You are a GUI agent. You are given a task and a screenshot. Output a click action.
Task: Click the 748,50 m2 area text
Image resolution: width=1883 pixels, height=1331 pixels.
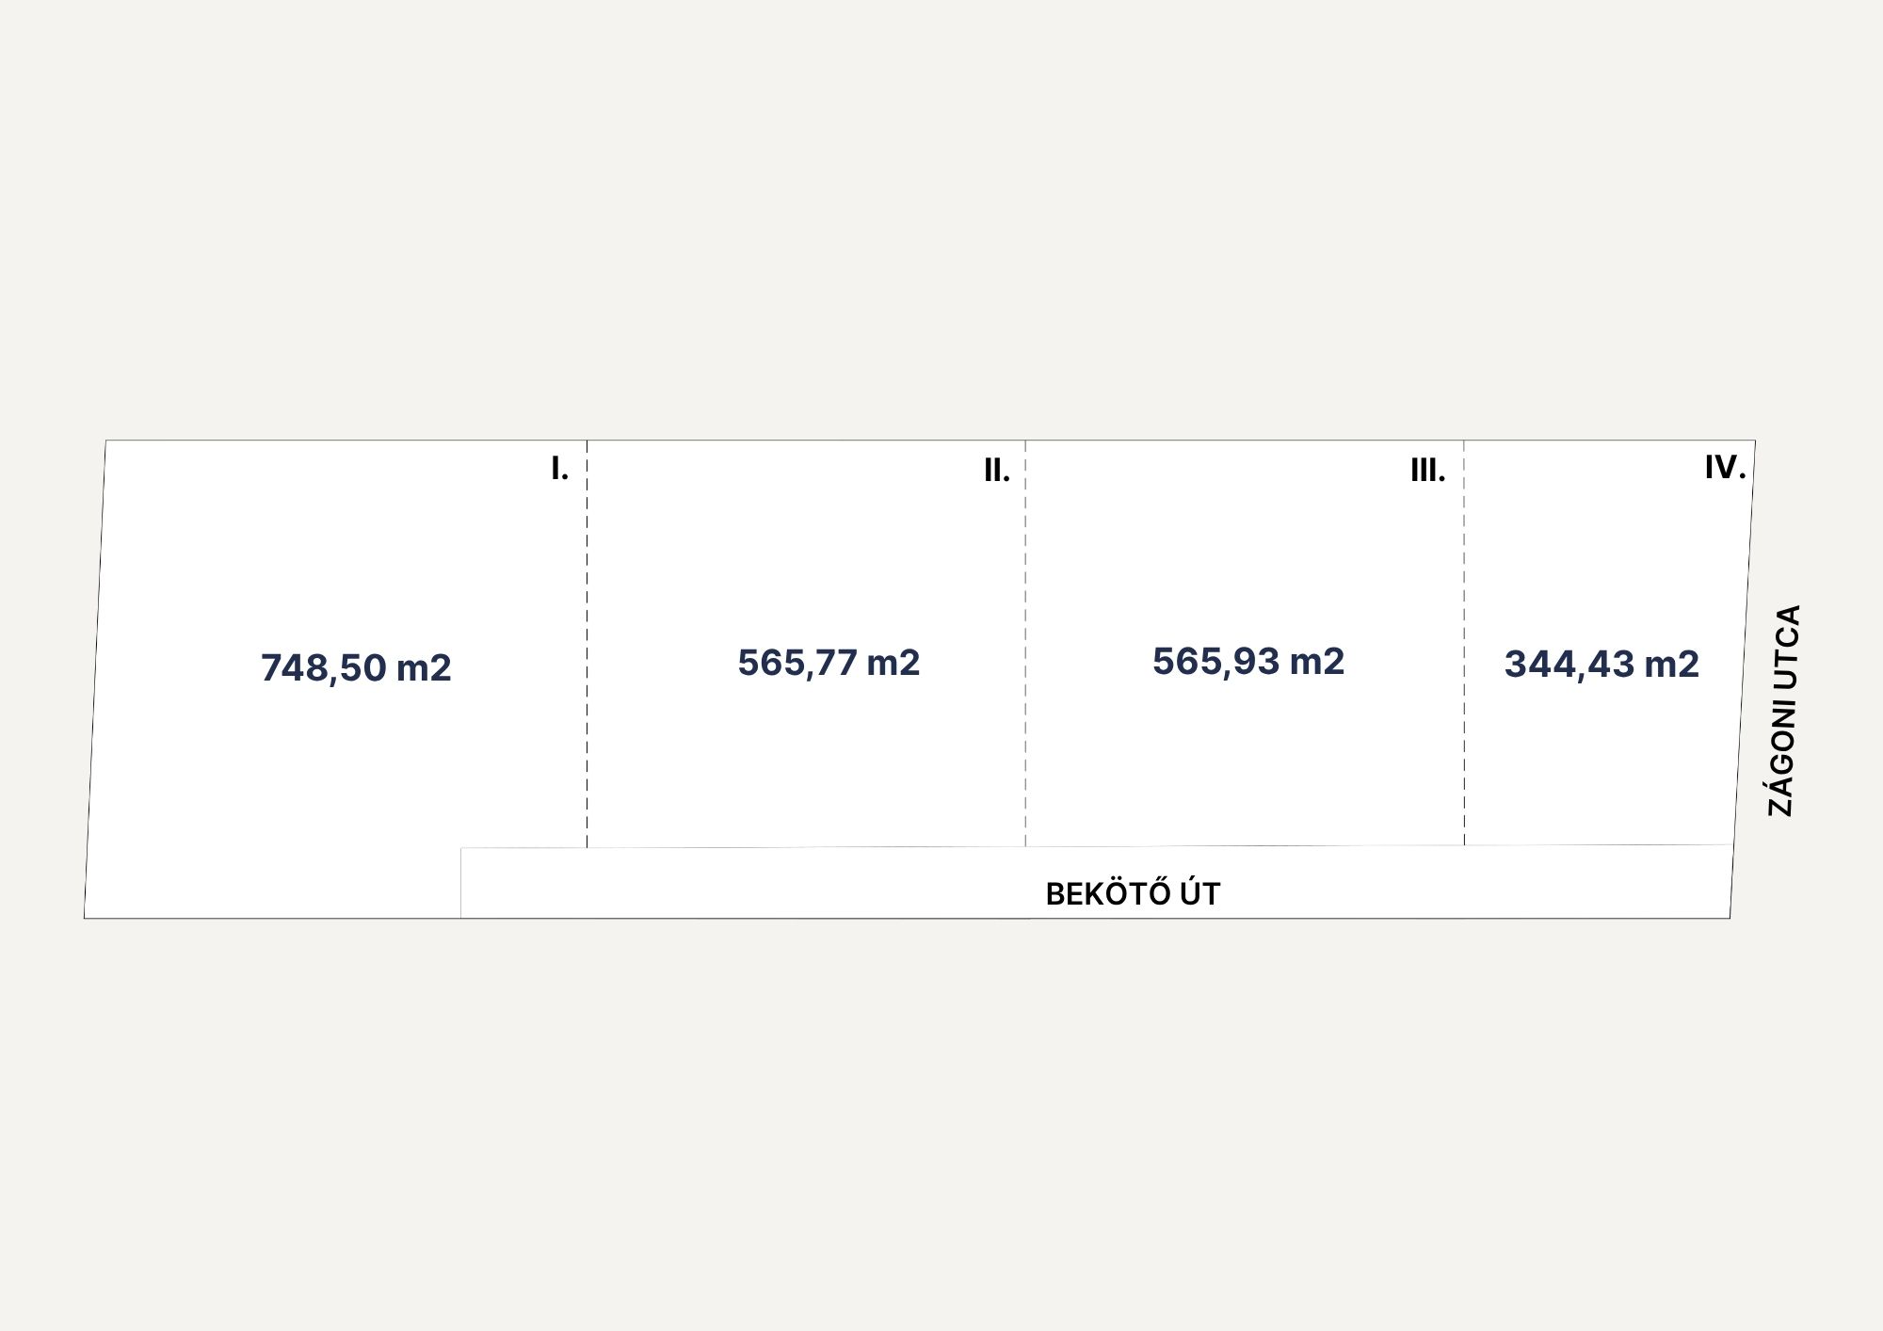pyautogui.click(x=356, y=667)
